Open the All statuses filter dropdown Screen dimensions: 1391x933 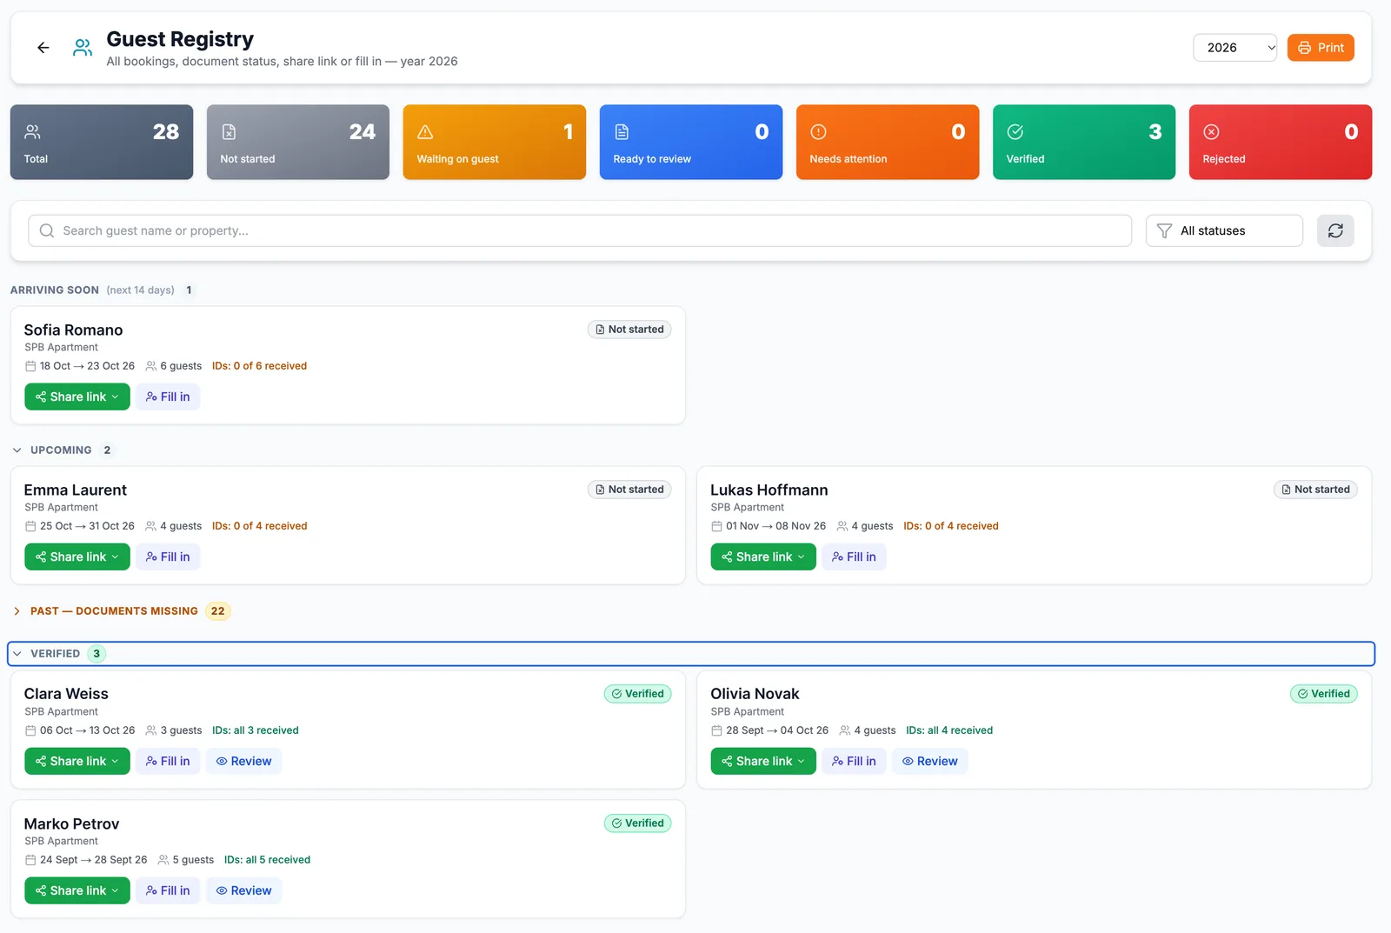pos(1224,230)
